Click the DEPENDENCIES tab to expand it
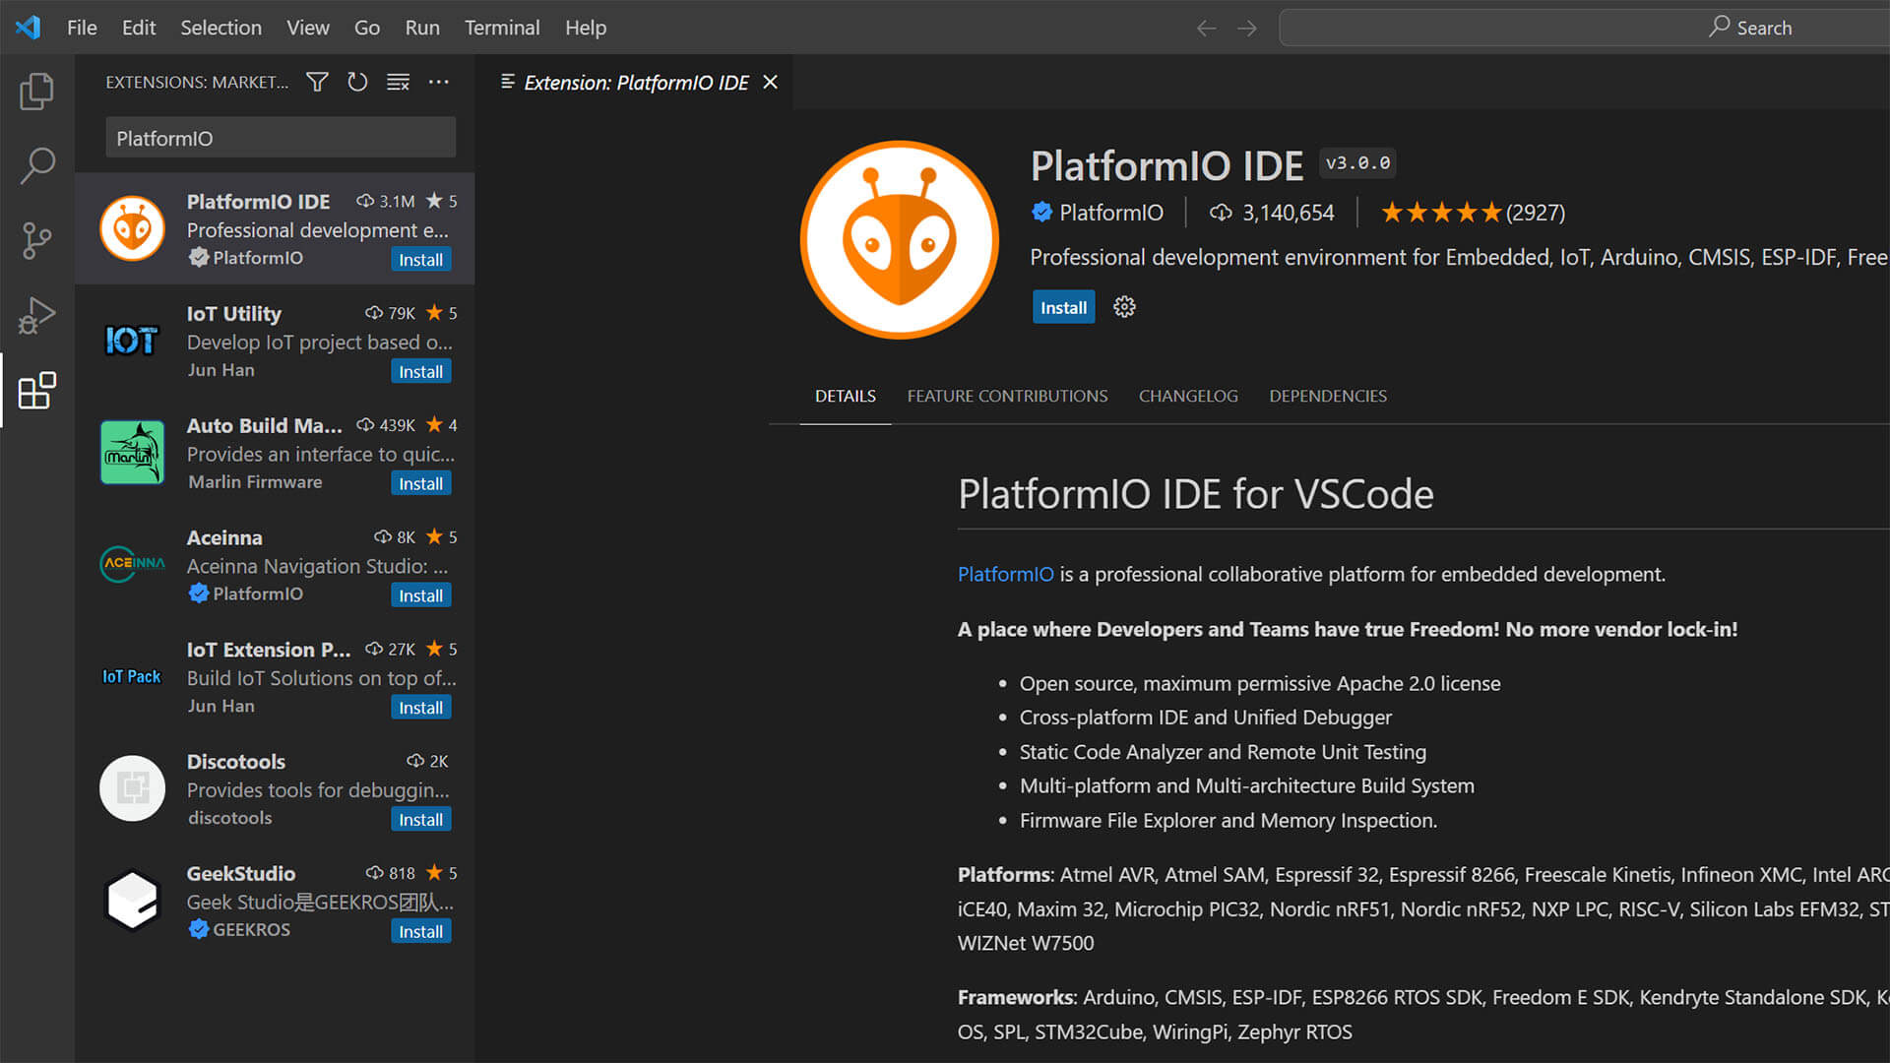 click(x=1328, y=396)
